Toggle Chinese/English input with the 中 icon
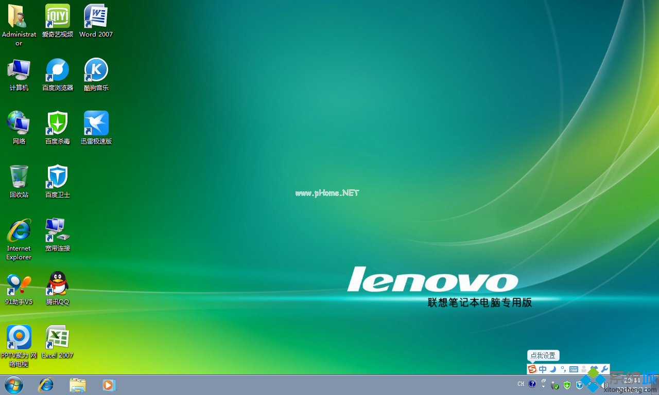 (x=542, y=369)
